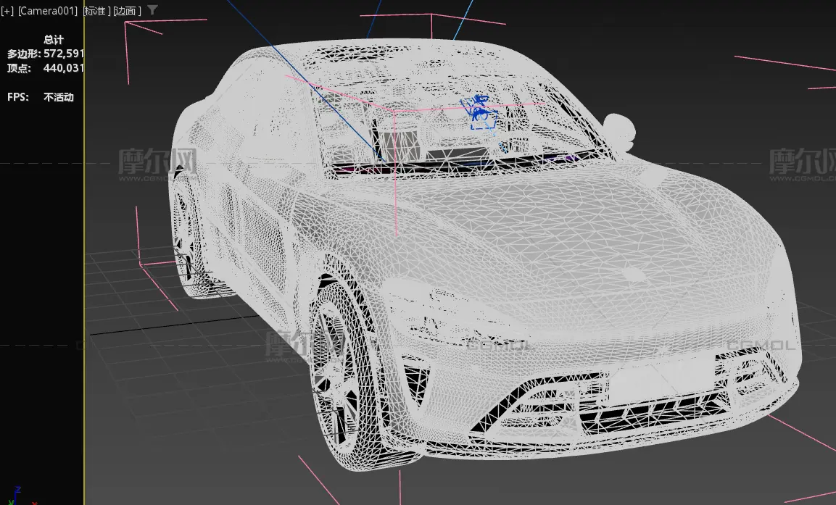Screen dimensions: 836x505
Task: Click the 顶点 label in the statistics
Action: click(x=19, y=68)
